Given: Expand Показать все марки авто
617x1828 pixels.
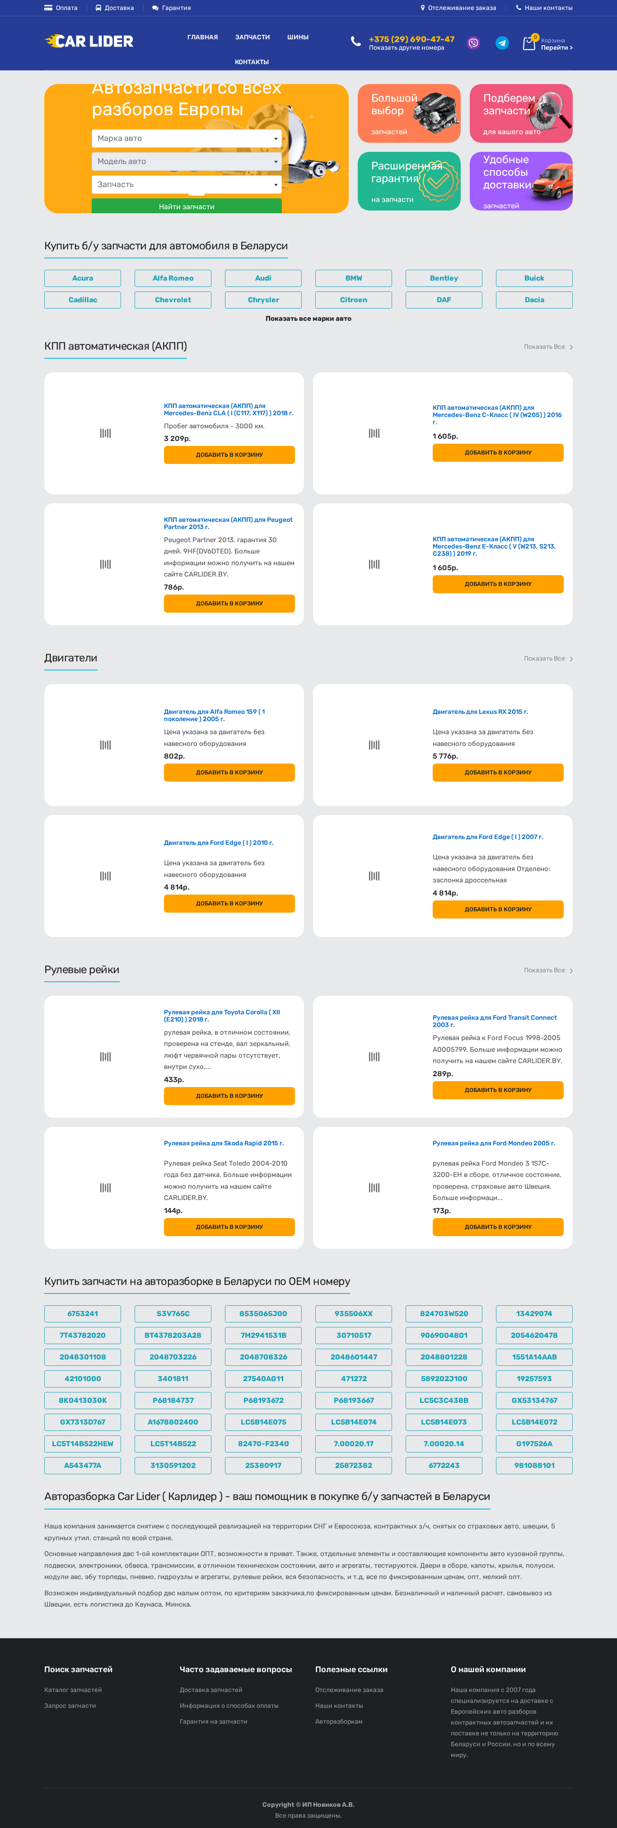Looking at the screenshot, I should tap(308, 319).
